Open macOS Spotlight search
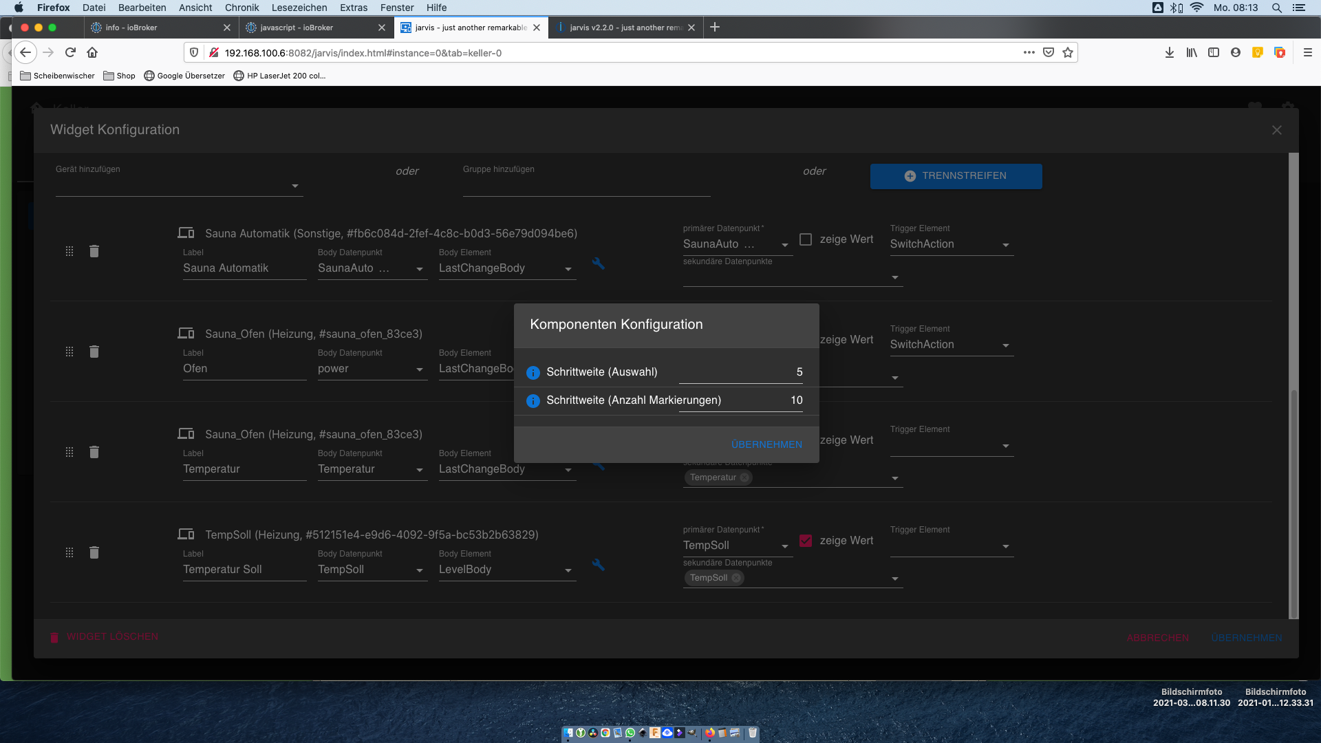Screen dimensions: 1321x743 pyautogui.click(x=1277, y=8)
